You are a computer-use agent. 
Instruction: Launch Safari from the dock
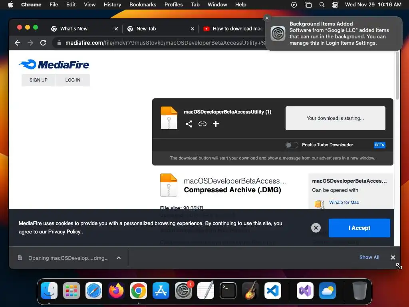[x=94, y=291]
